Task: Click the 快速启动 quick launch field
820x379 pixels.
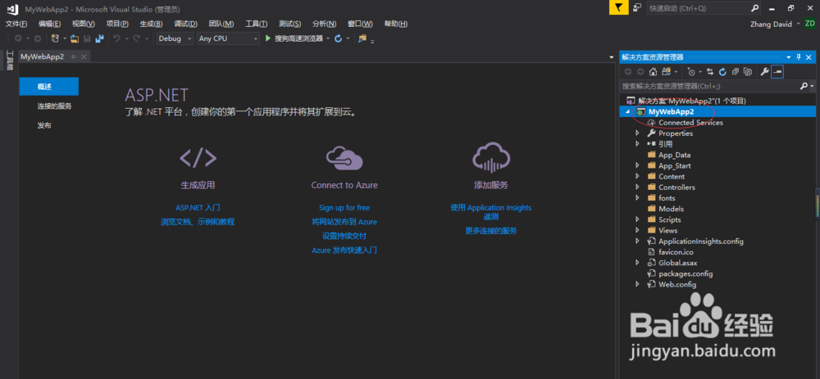Action: [704, 8]
